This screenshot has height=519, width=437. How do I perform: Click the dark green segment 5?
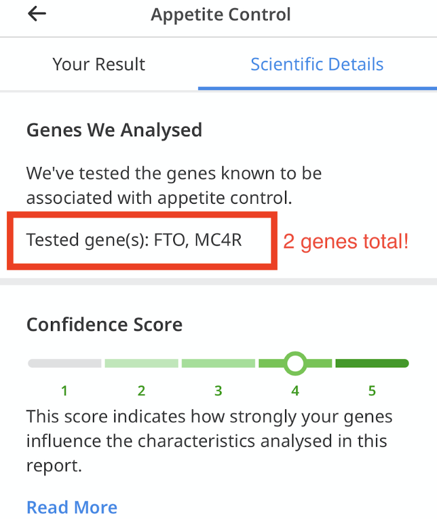(x=373, y=363)
